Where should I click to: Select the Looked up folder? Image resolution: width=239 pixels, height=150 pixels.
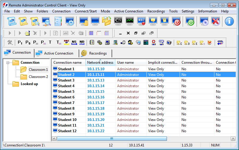29,84
